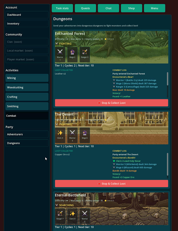The width and height of the screenshot is (178, 231).
Task: Click crossed swords icon beside SEARCHING status
Action: pyautogui.click(x=57, y=205)
